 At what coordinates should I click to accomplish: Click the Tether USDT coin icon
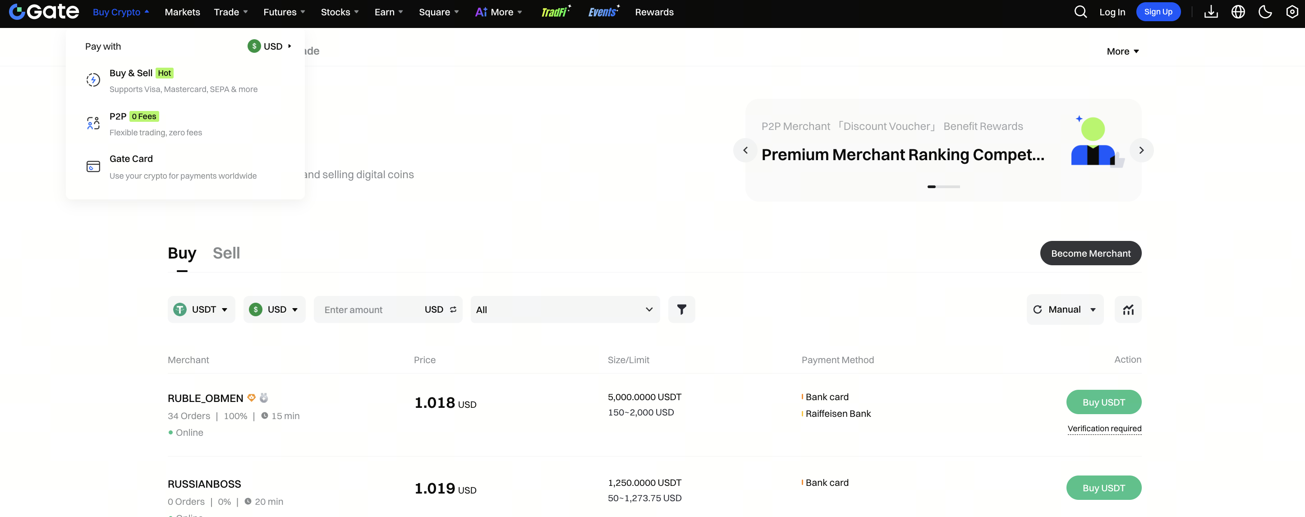(180, 309)
